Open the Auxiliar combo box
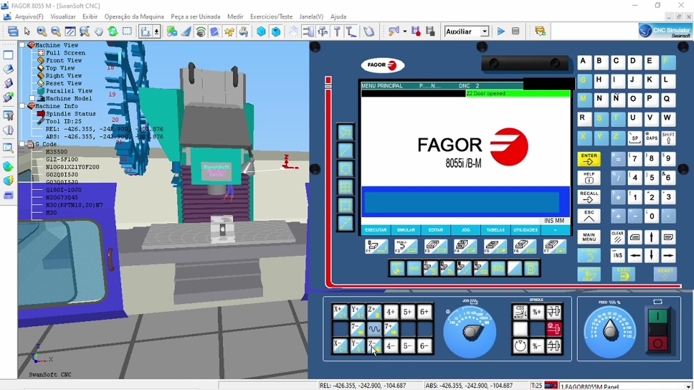 coord(467,31)
